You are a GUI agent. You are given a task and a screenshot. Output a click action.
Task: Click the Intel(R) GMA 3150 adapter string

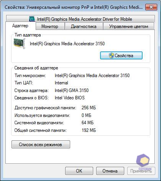(x=72, y=90)
